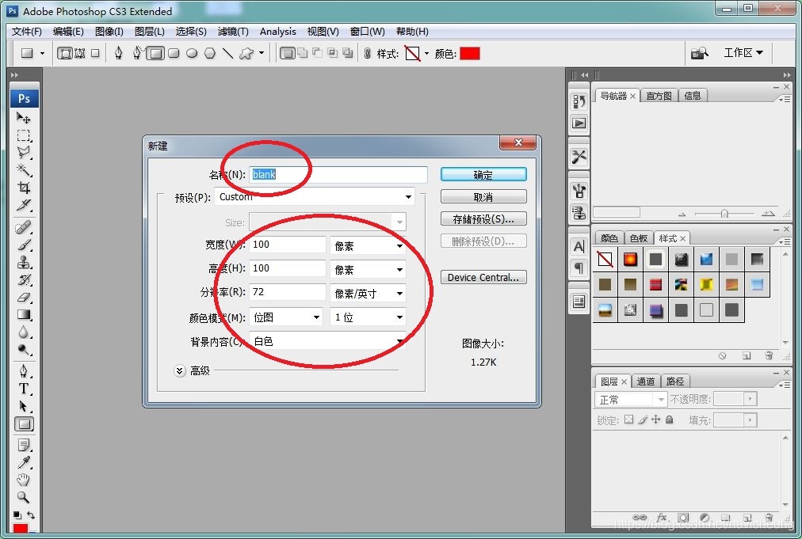Click the red foreground color swatch in toolbox
Screen dimensions: 802x539
[x=21, y=530]
